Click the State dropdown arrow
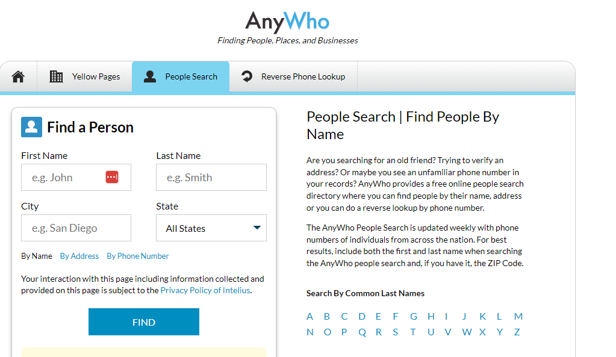This screenshot has width=616, height=357. pyautogui.click(x=257, y=228)
